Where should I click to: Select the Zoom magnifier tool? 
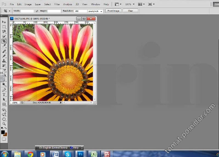4,124
